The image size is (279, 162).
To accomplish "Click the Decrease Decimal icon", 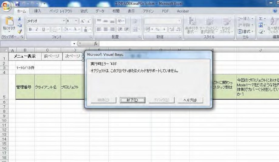I will 178,30.
